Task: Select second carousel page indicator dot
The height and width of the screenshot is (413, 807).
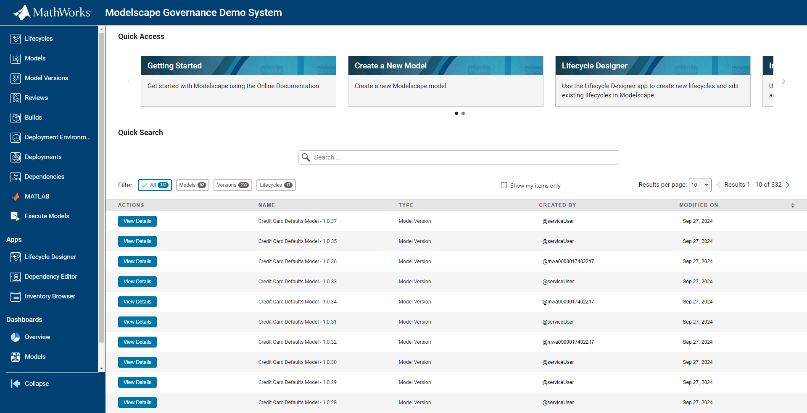Action: coord(463,113)
